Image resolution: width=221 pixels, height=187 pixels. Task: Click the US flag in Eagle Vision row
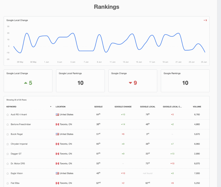point(57,173)
